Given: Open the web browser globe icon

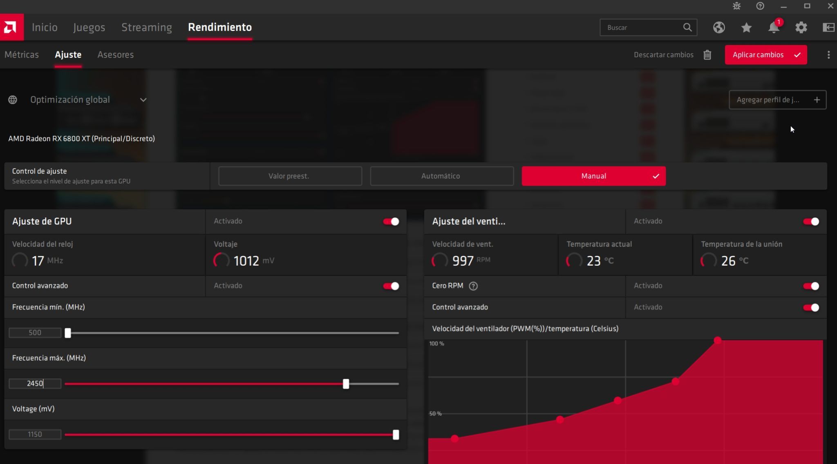Looking at the screenshot, I should (x=719, y=27).
